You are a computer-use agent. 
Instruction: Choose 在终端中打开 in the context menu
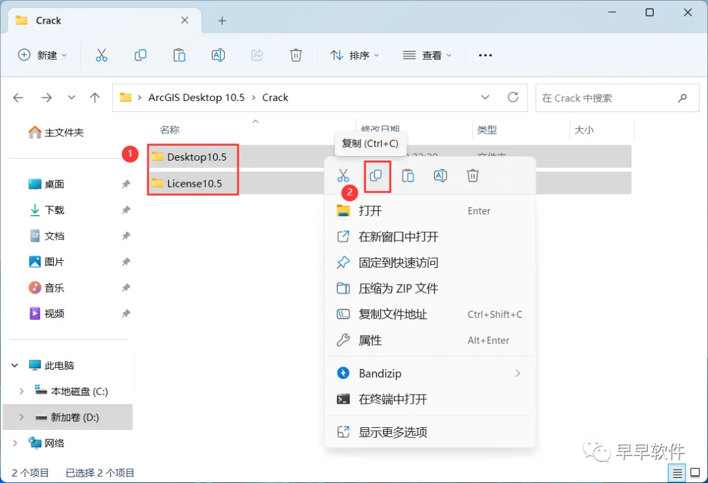point(430,399)
